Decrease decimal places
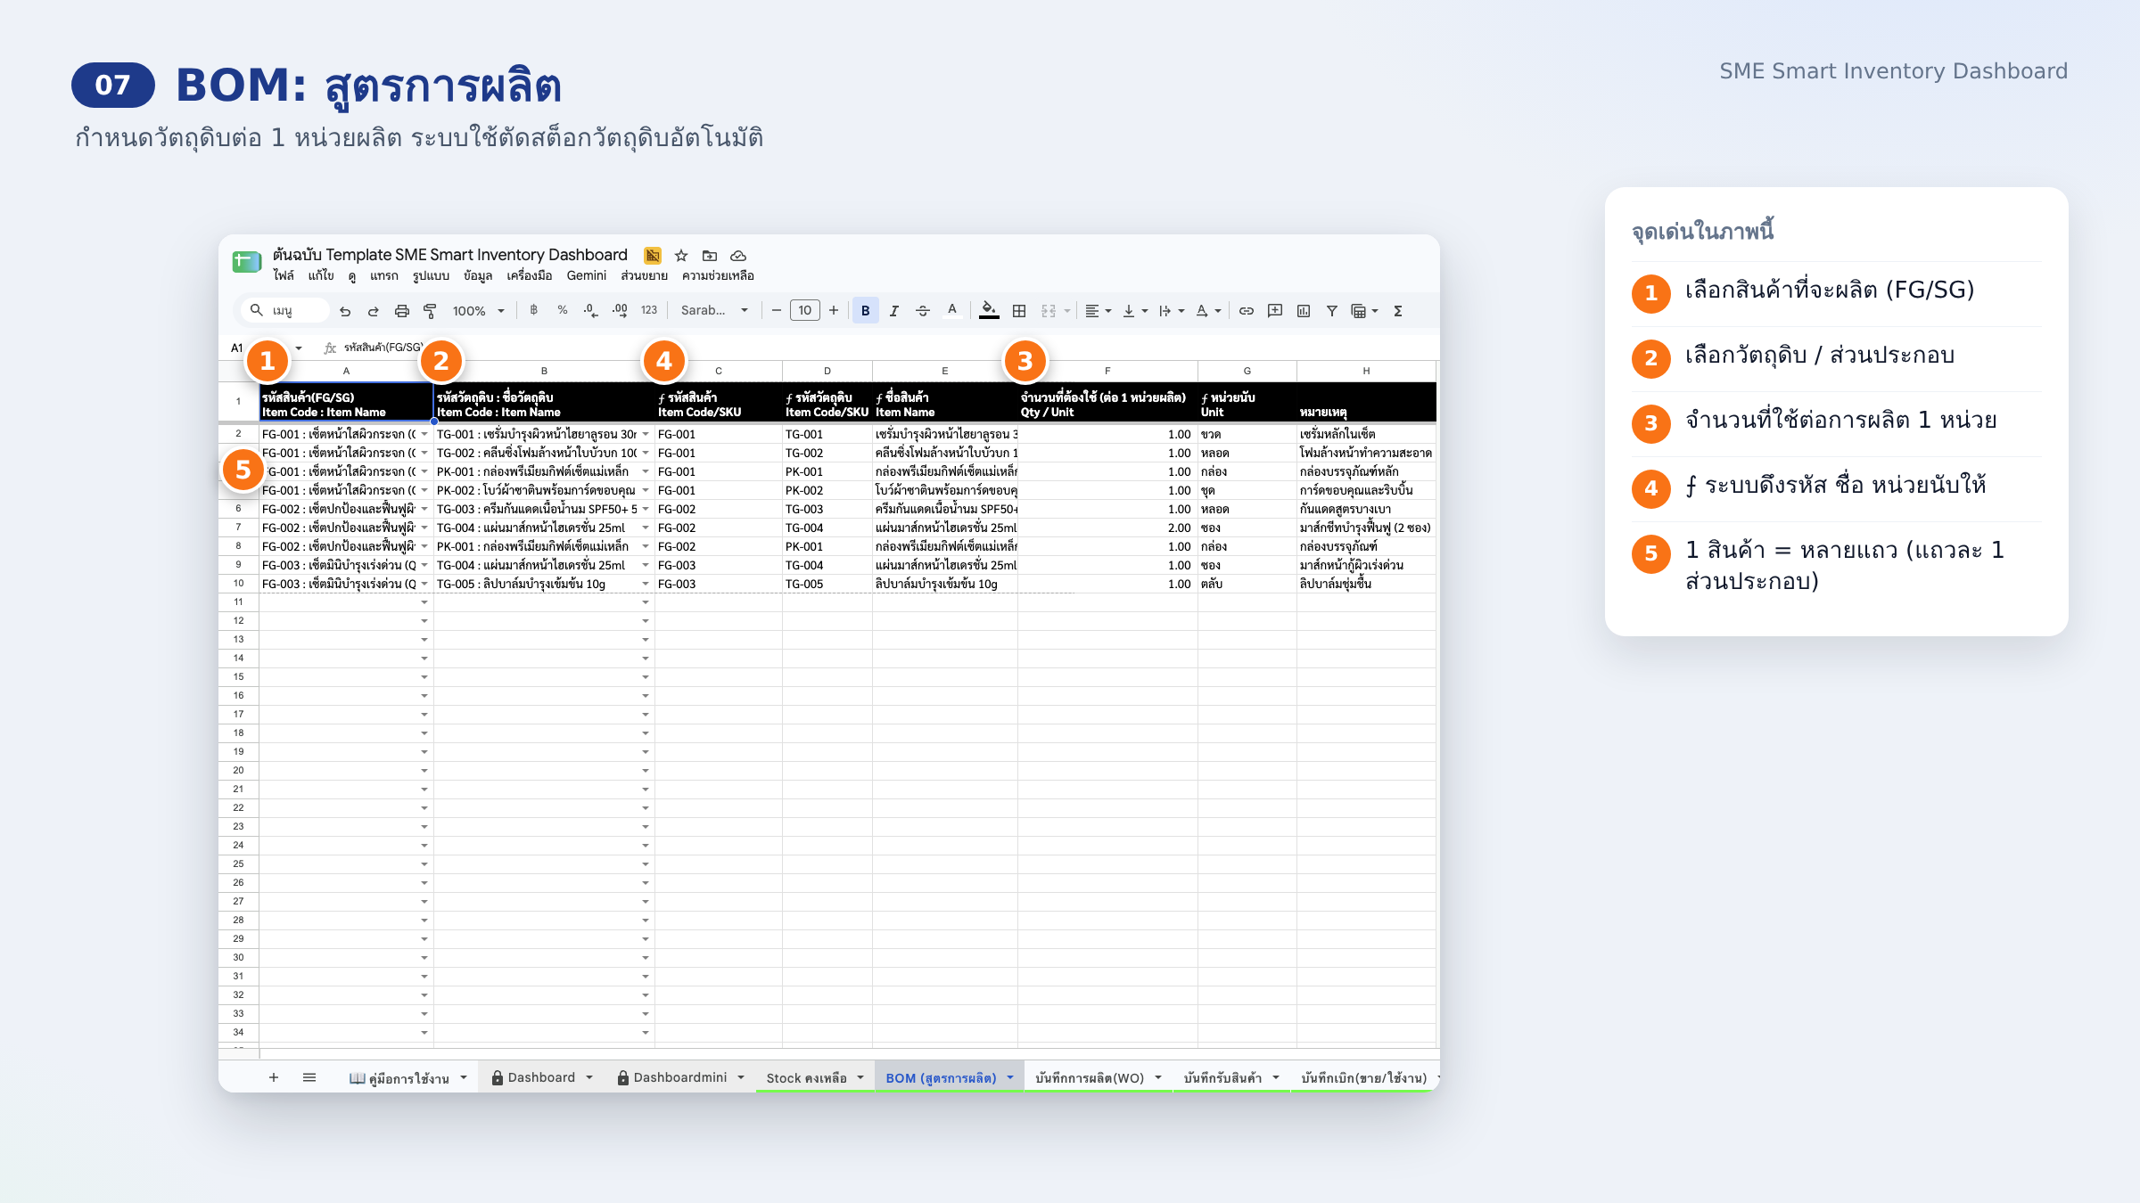 coord(590,310)
